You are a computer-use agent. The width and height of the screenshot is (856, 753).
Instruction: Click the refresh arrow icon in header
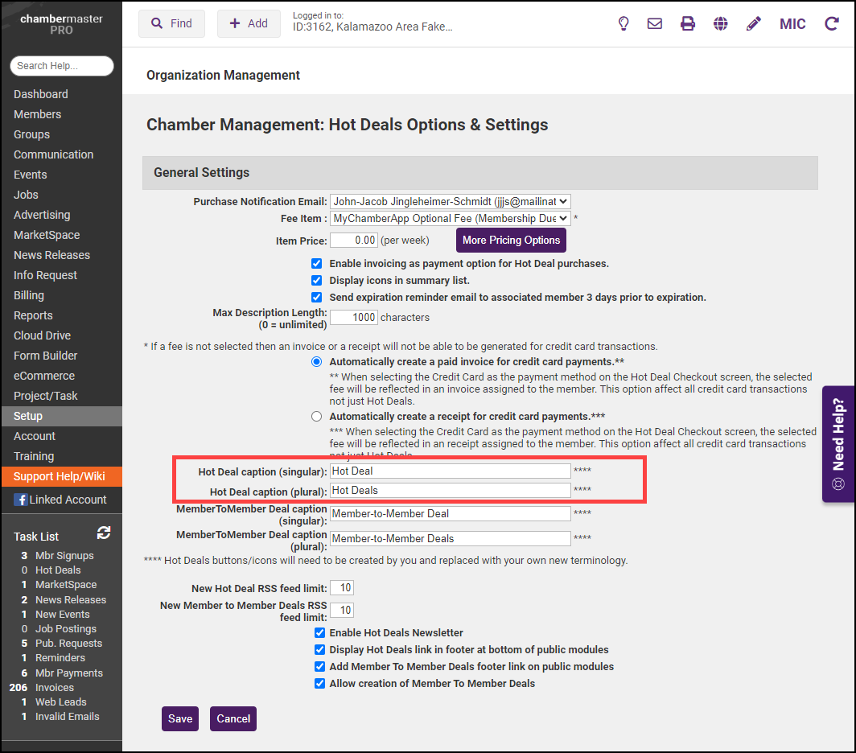point(832,23)
